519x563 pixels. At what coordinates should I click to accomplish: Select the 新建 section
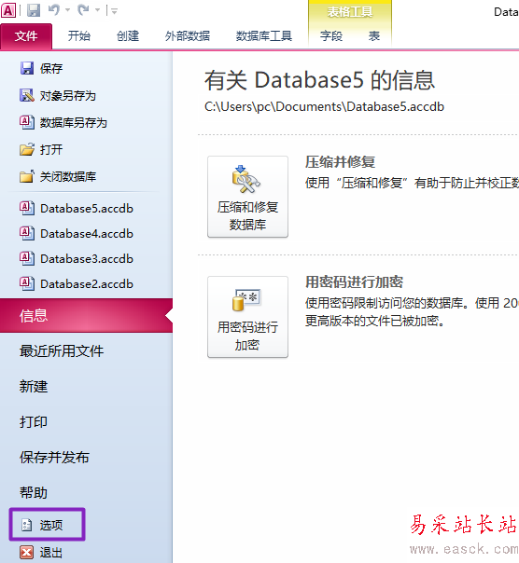(x=34, y=386)
